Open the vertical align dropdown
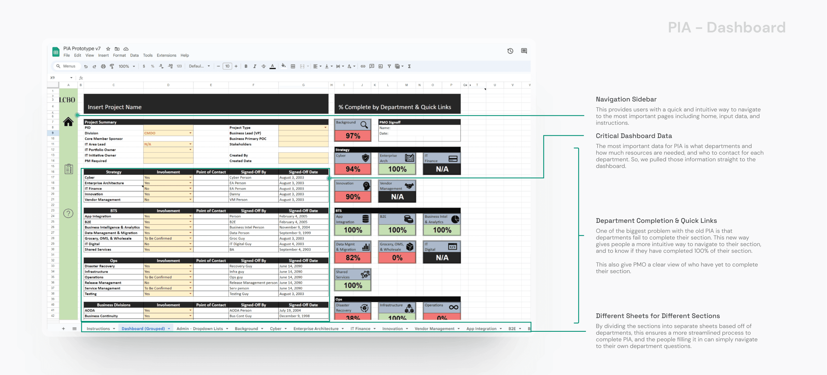 [329, 67]
